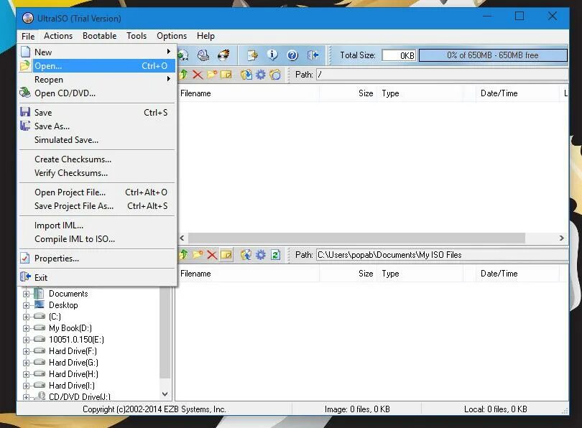Viewport: 582px width, 428px height.
Task: Select Verify Checksums... menu entry
Action: 96,173
